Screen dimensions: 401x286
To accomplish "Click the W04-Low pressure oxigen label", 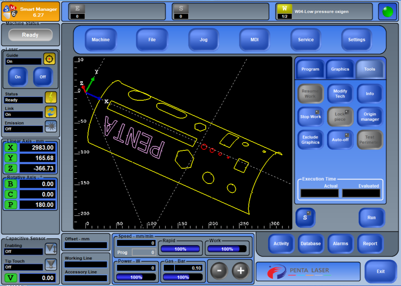I will pos(321,12).
